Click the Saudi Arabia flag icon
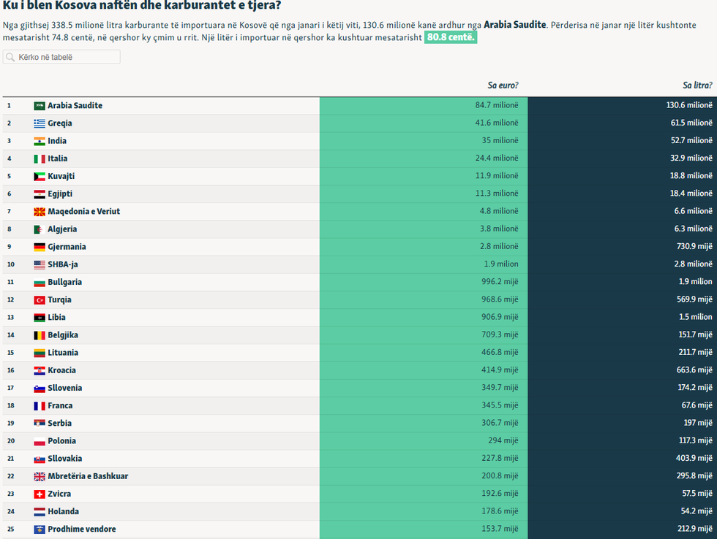The image size is (717, 539). coord(40,106)
